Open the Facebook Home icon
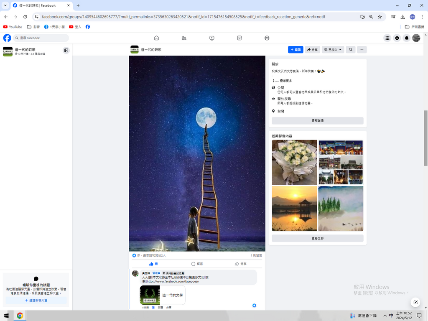This screenshot has height=321, width=428. [x=156, y=38]
